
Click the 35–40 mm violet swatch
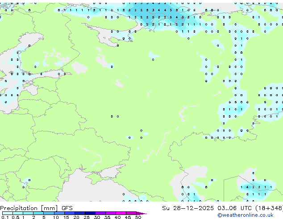tap(110, 213)
